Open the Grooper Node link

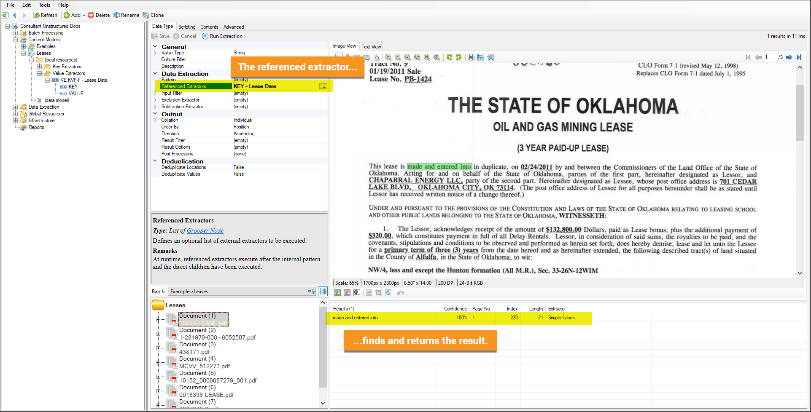pyautogui.click(x=205, y=230)
